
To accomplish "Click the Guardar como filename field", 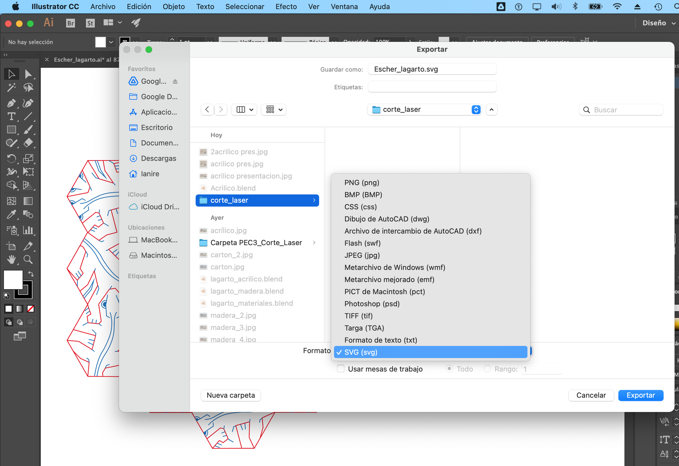I will (432, 69).
